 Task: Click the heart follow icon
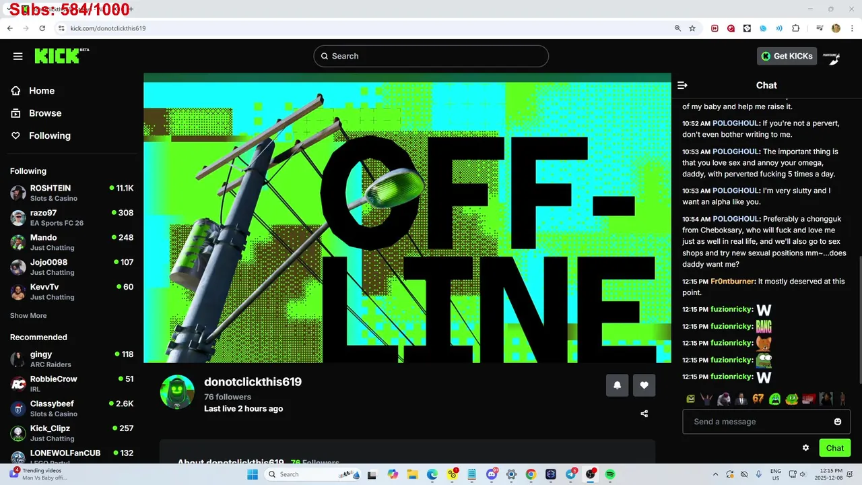[644, 385]
